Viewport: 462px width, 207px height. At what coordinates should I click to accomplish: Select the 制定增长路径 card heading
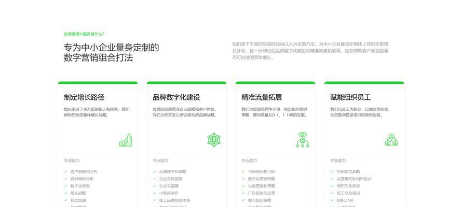84,97
